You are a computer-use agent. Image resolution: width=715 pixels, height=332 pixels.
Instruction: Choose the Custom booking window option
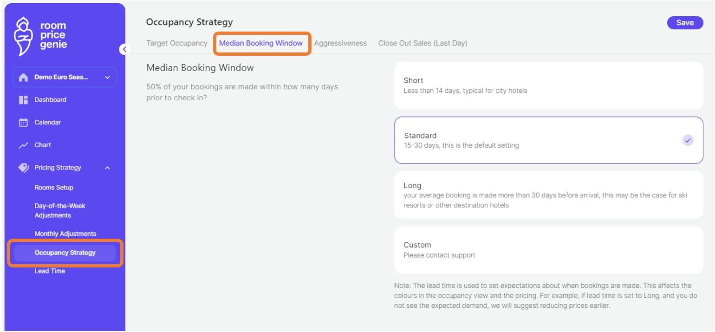(548, 250)
